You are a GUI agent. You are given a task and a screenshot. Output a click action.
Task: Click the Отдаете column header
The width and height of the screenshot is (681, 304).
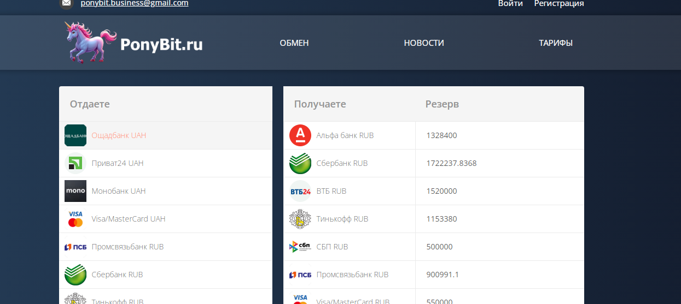pos(90,104)
